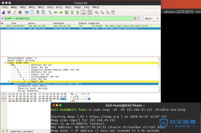Collapse the Expert Info Connection reset node
This screenshot has width=201, height=133.
pos(12,84)
